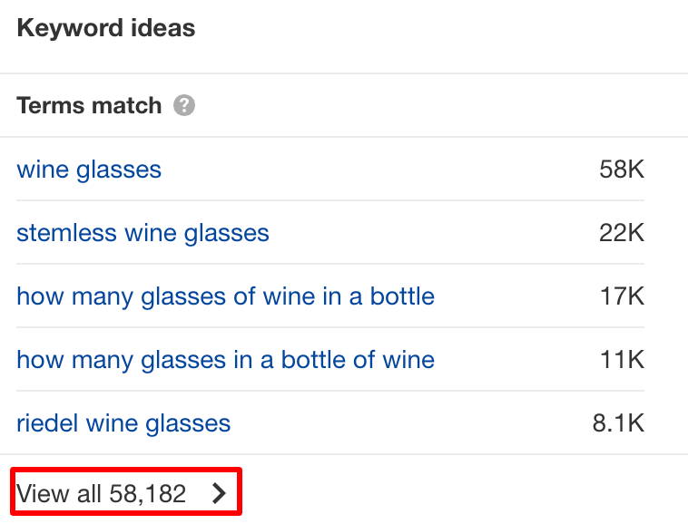Click the 'Terms match' section label

pos(89,106)
